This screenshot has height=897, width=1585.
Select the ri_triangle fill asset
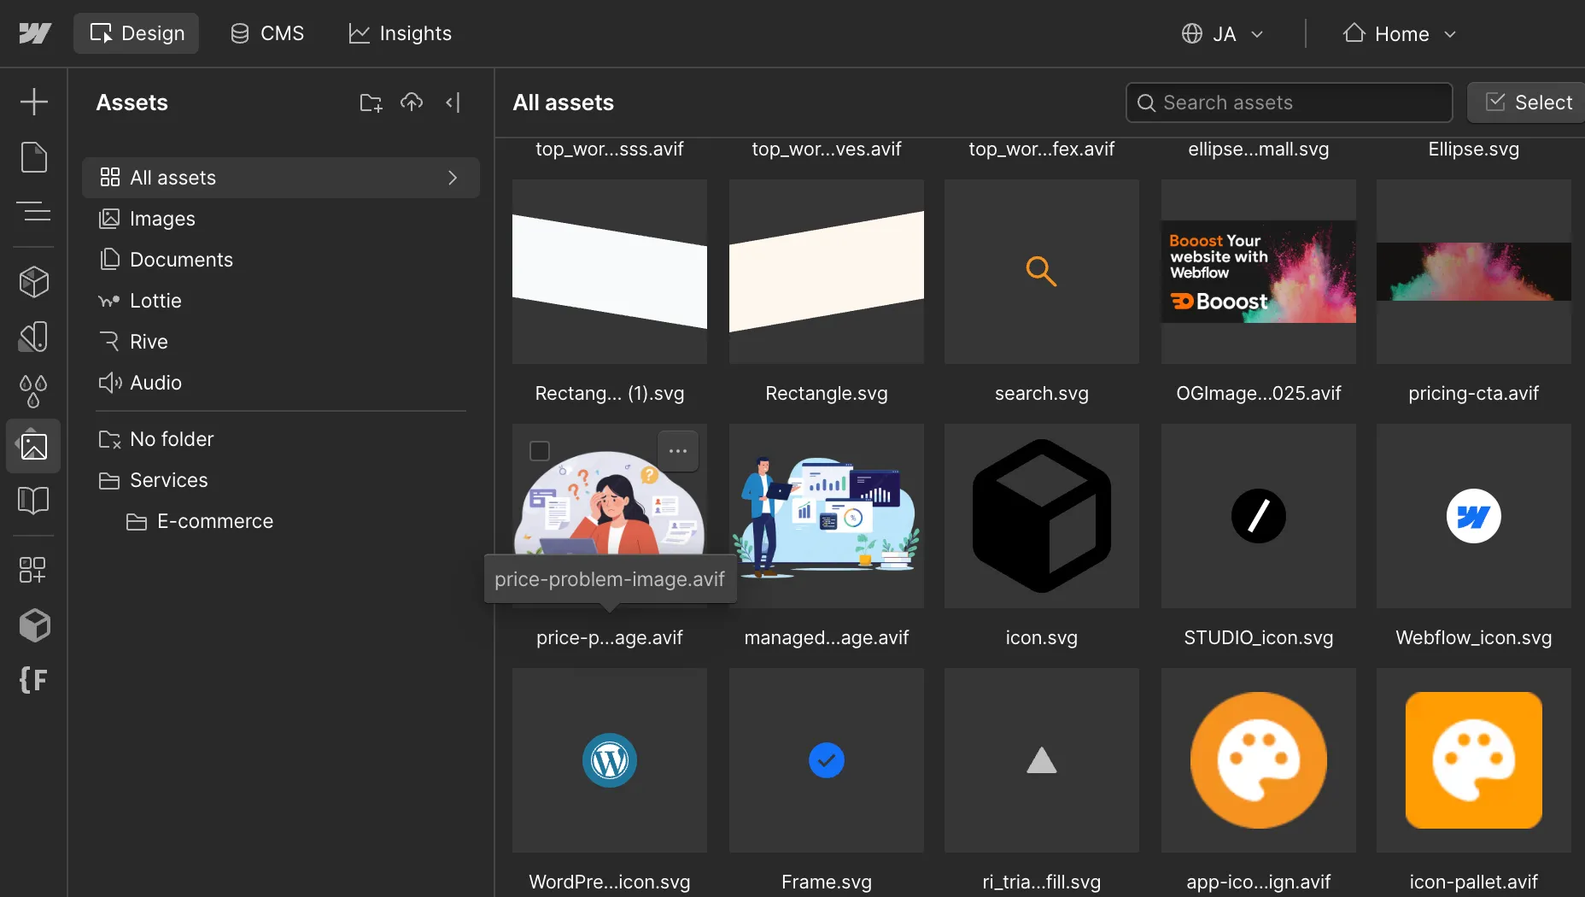1042,760
